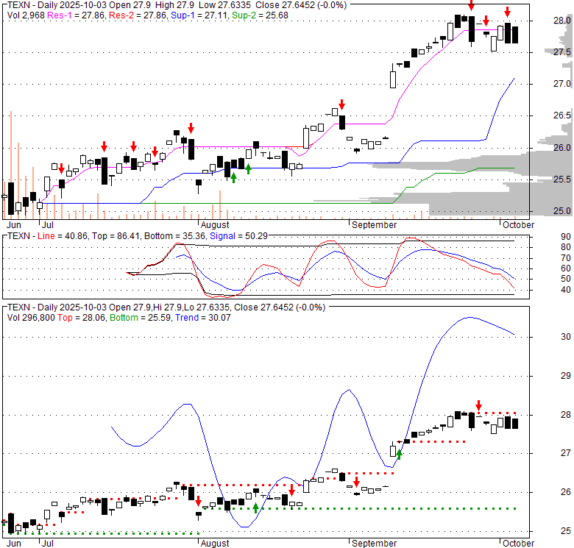
Task: Click the red 'Line = 40.86' oscillator label
Action: tap(63, 236)
